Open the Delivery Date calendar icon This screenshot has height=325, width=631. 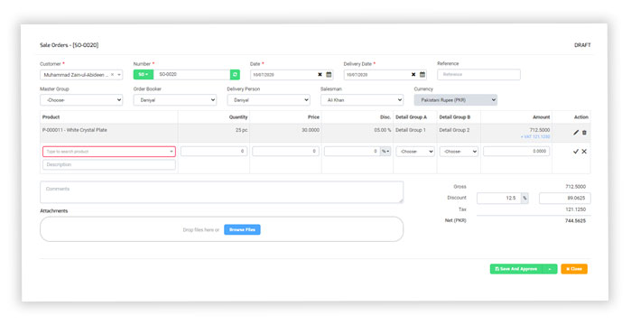(x=422, y=74)
